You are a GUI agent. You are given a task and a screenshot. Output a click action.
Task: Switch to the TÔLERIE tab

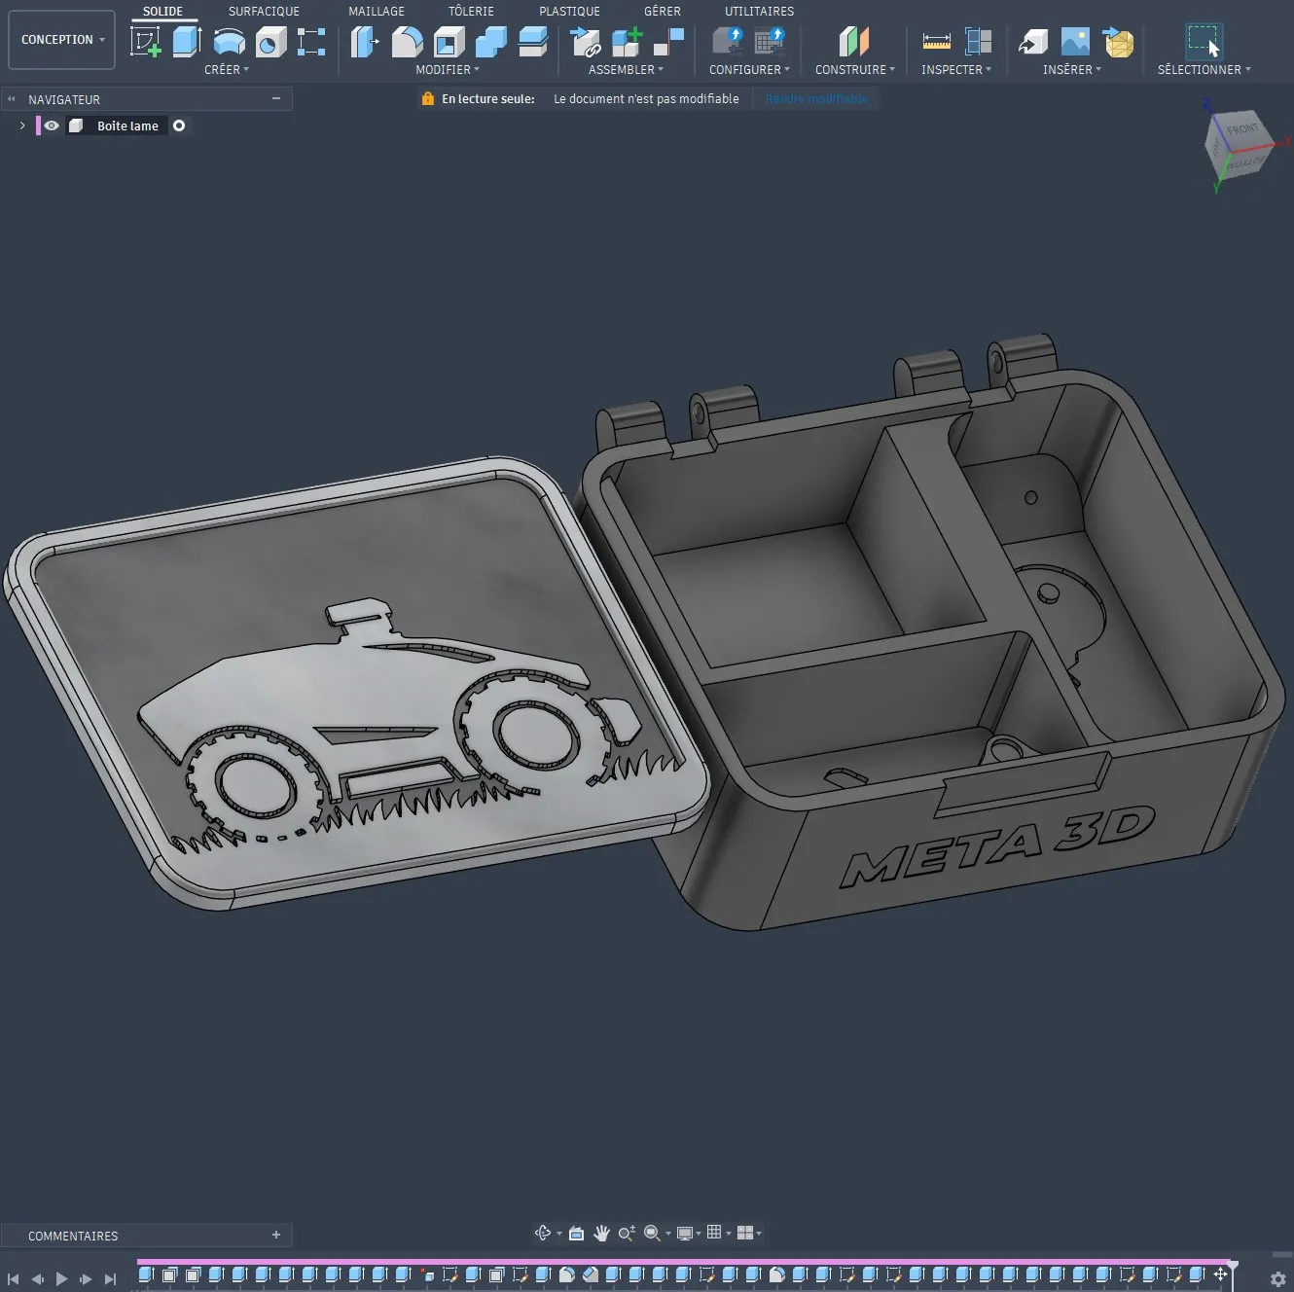471,12
